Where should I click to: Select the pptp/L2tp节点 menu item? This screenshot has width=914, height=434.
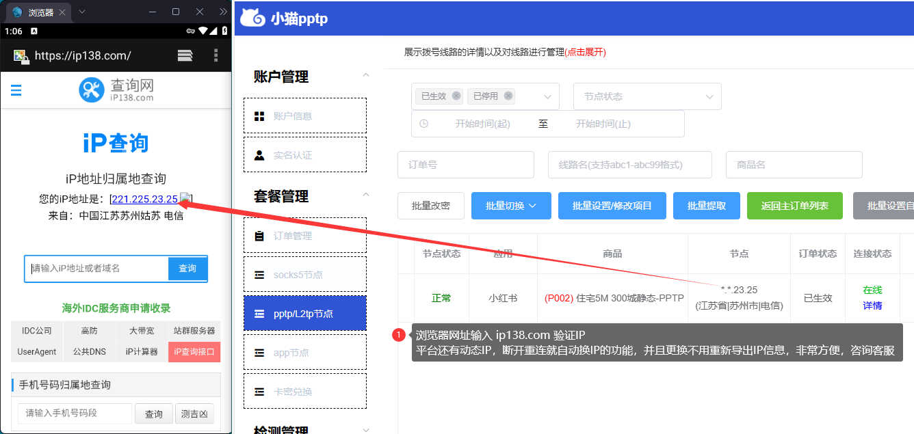click(x=304, y=312)
